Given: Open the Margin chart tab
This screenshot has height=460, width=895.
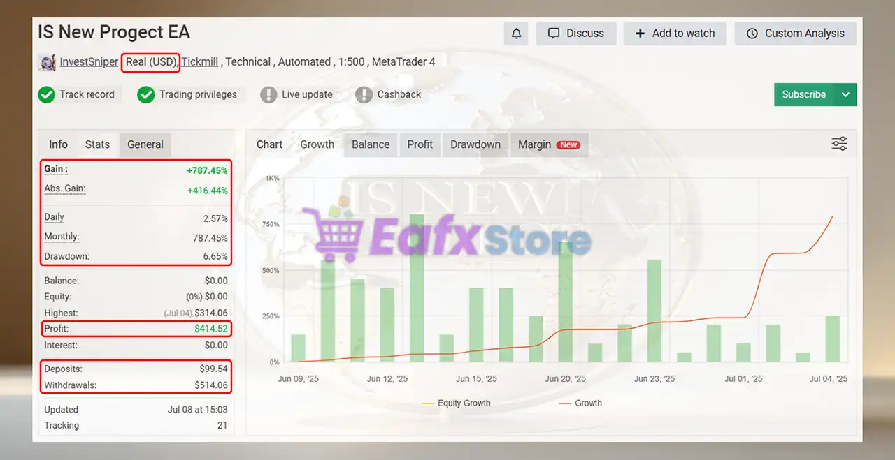Looking at the screenshot, I should click(549, 144).
